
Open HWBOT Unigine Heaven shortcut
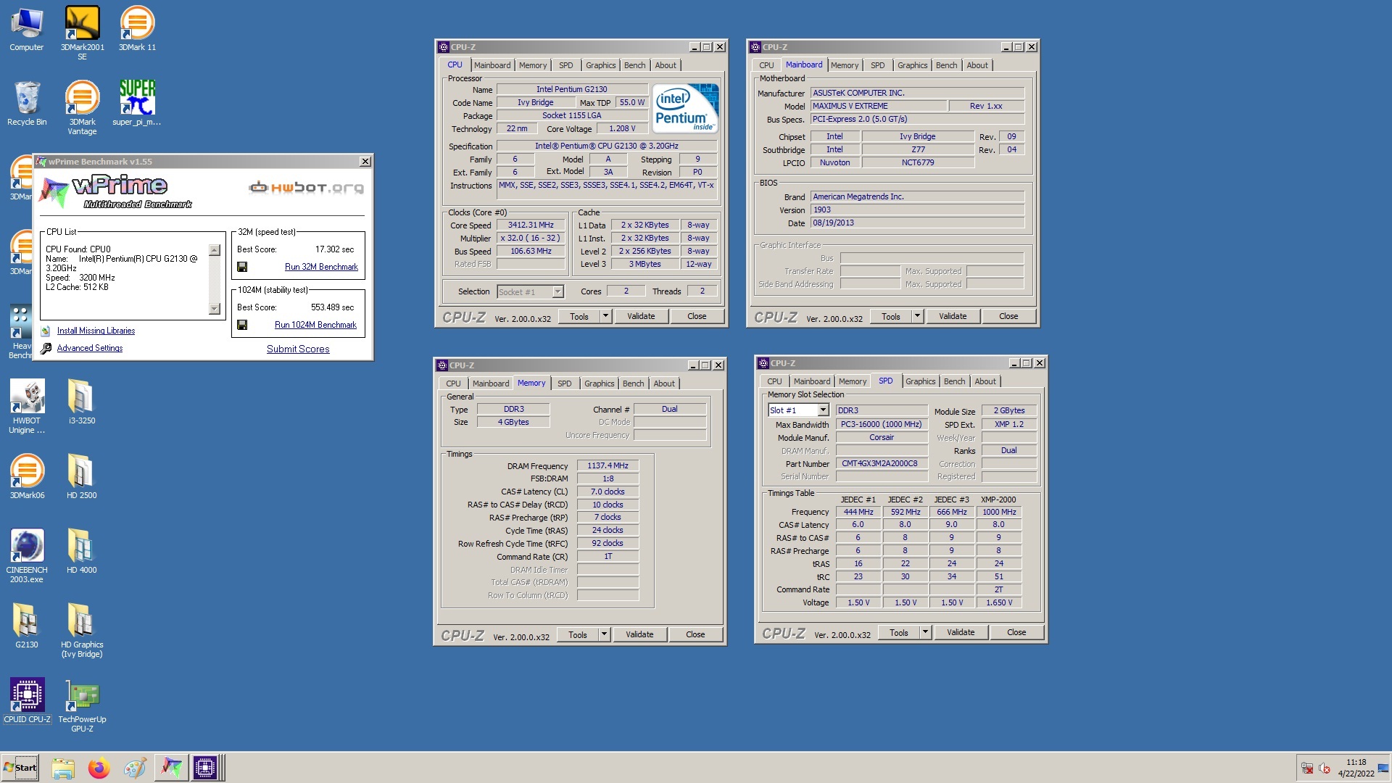(x=27, y=406)
